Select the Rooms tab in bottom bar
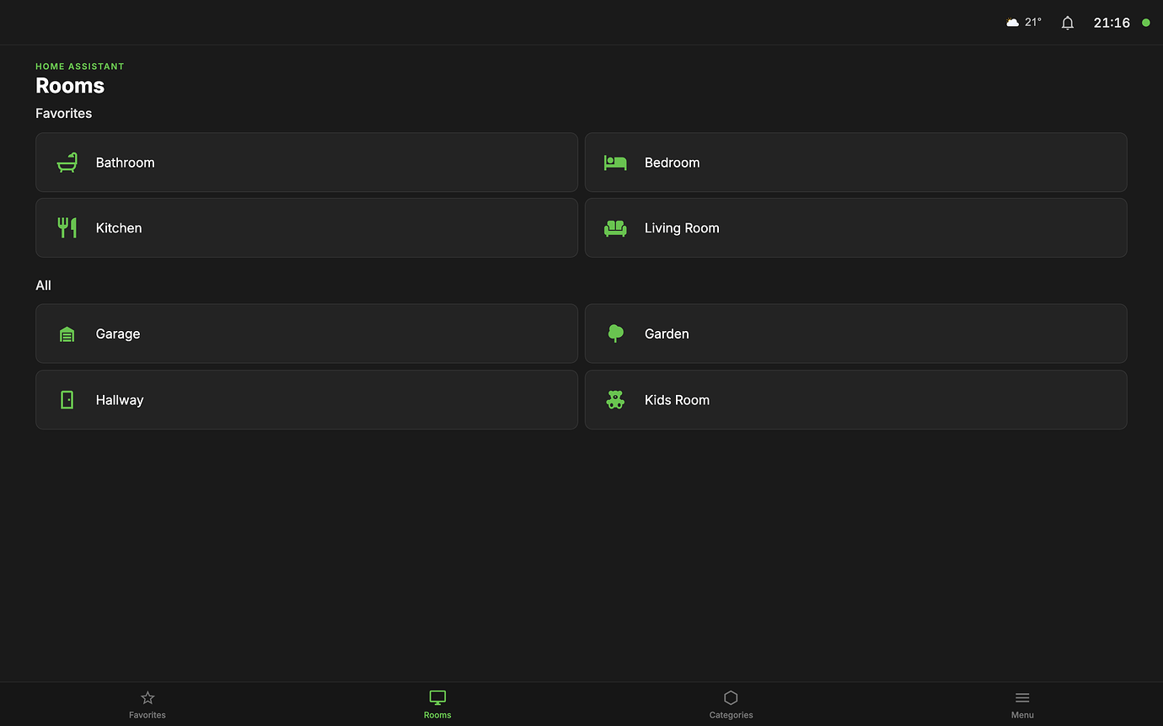 [x=437, y=704]
